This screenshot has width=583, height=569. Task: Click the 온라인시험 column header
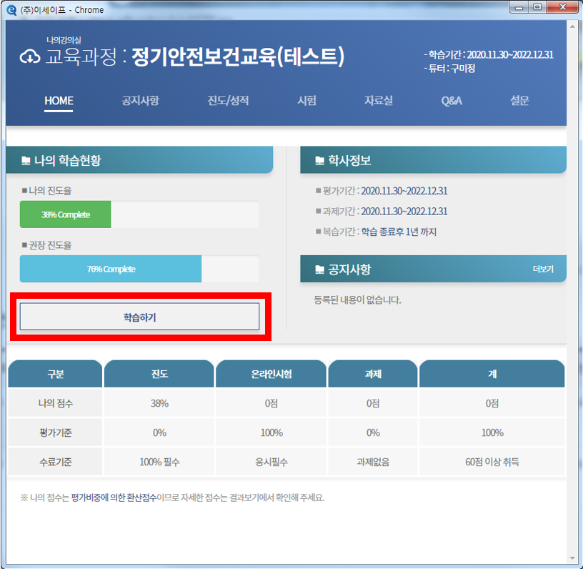(271, 374)
